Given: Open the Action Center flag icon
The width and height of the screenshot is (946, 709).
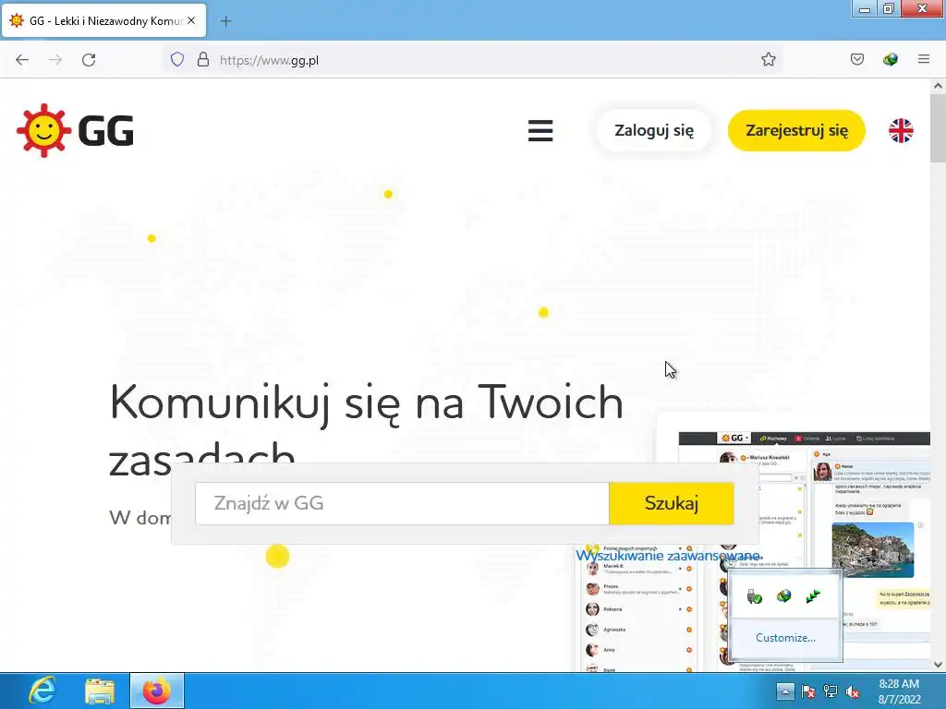Looking at the screenshot, I should click(x=807, y=691).
